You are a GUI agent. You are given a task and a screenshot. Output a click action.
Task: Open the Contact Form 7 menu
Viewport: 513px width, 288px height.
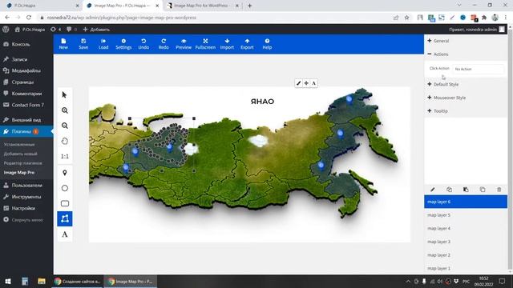tap(26, 105)
